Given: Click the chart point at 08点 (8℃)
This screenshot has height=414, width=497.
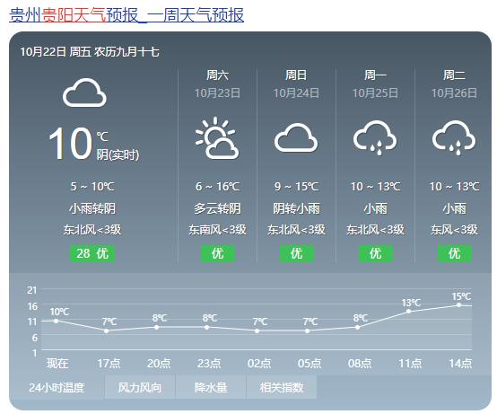Looking at the screenshot, I should click(x=358, y=327).
